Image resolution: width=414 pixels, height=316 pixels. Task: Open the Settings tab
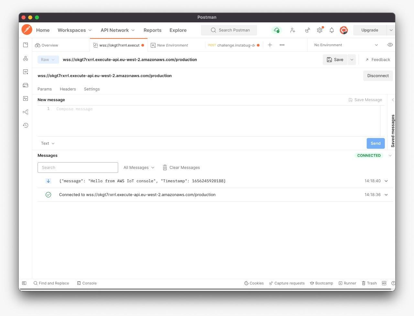[x=92, y=89]
